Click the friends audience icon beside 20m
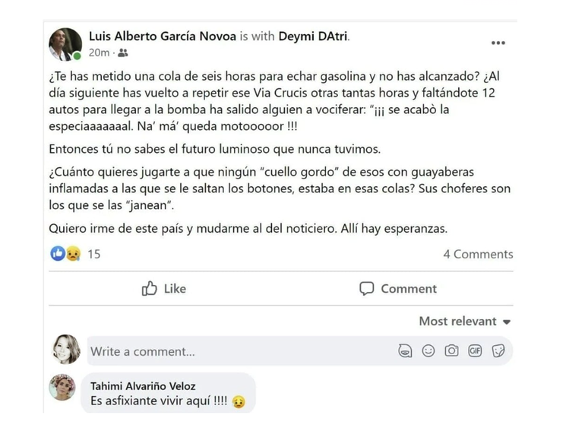 123,53
